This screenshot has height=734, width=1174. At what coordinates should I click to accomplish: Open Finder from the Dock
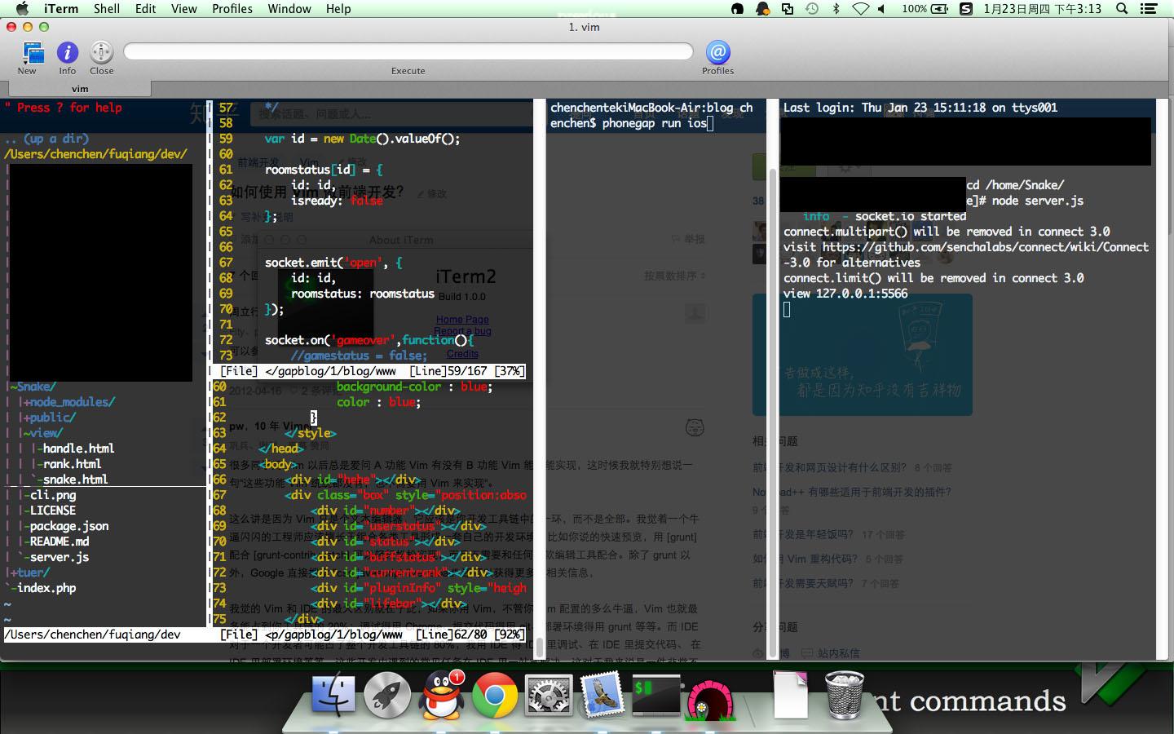(x=333, y=695)
